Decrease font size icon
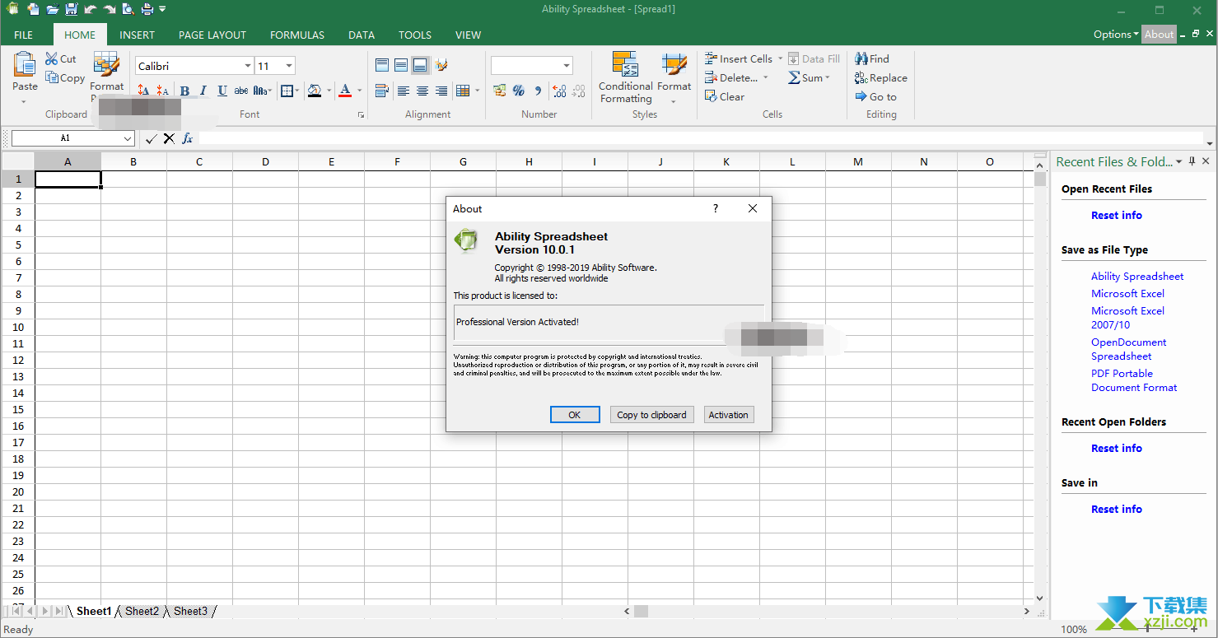1218x638 pixels. click(x=162, y=91)
